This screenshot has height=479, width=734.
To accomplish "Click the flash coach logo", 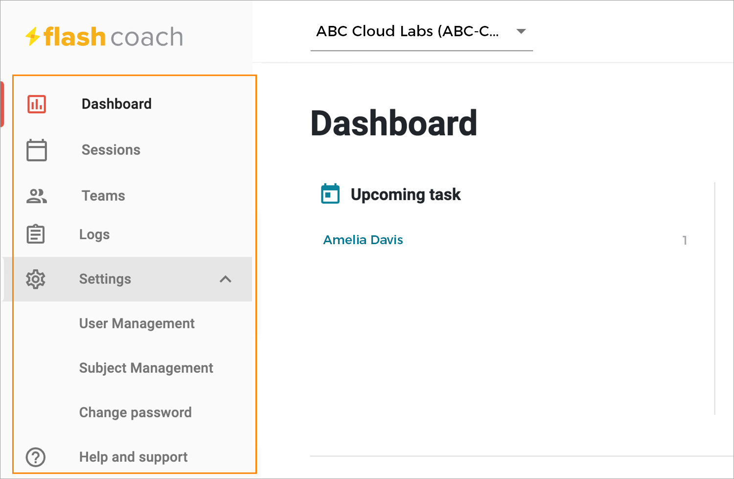I will point(104,37).
